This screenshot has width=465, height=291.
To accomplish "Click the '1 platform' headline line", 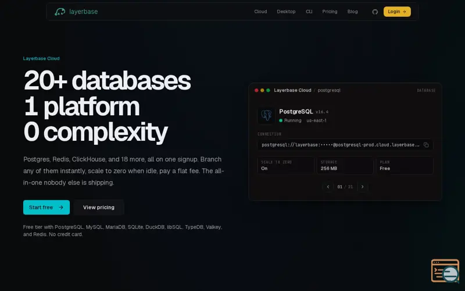I will pyautogui.click(x=81, y=107).
